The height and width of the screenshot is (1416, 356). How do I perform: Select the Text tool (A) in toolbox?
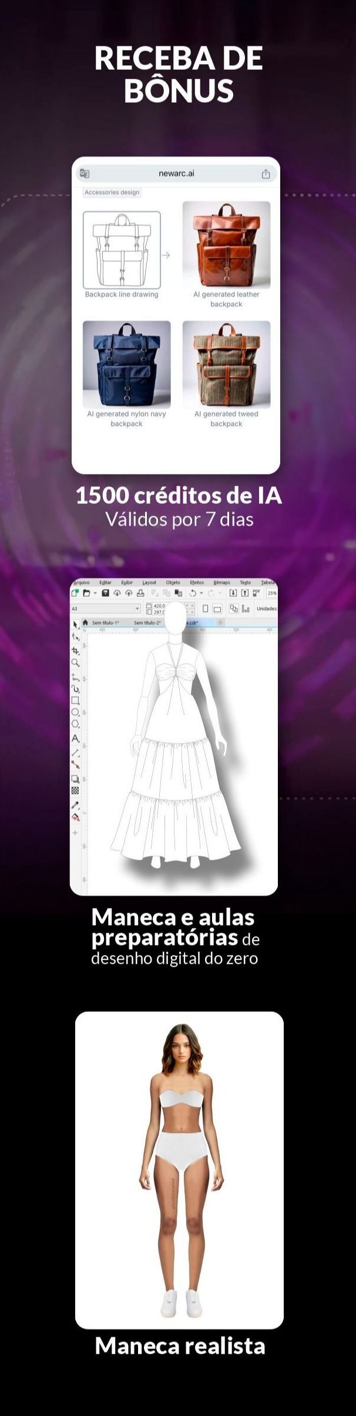coord(75,739)
